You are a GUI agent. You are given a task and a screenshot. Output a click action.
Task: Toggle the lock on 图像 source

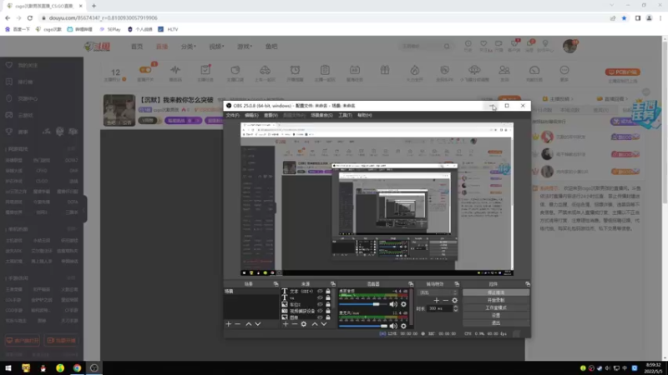328,317
